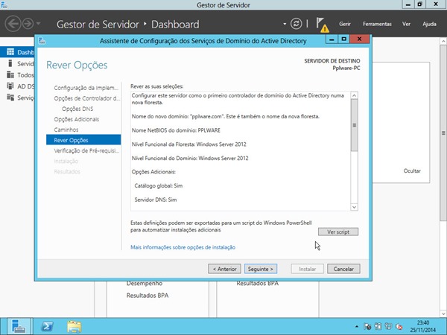Screen dimensions: 447x335
Task: Open the Ajuda menu
Action: [x=429, y=24]
